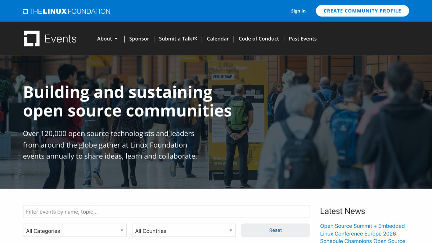Open the All Countries dropdown
This screenshot has height=243, width=432.
184,231
